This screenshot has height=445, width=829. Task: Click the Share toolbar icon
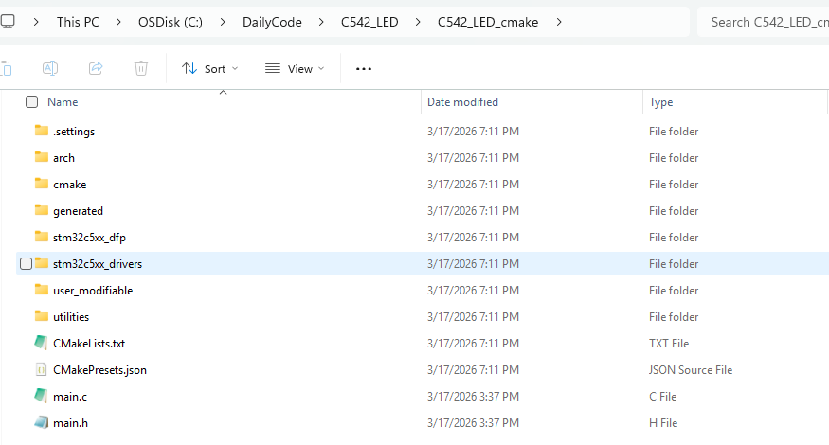[96, 68]
